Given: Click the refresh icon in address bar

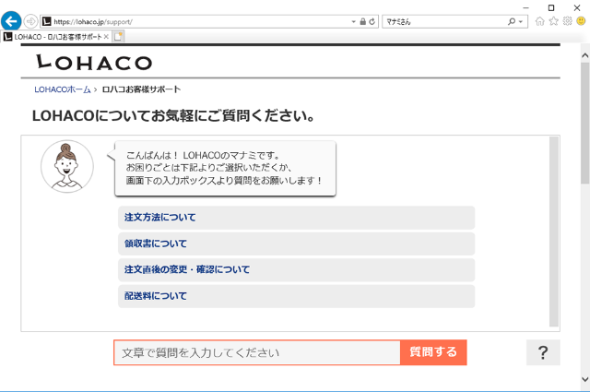Looking at the screenshot, I should pos(372,20).
